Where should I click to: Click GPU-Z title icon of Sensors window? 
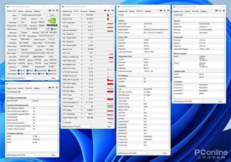63,7
